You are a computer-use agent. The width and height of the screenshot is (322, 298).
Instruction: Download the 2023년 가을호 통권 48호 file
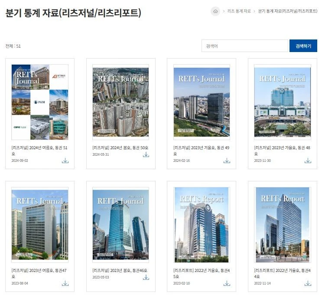click(308, 160)
